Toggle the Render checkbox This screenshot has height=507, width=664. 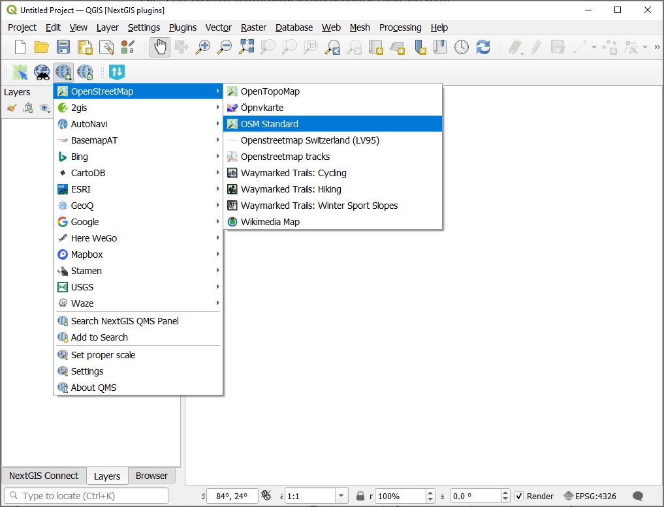(519, 496)
